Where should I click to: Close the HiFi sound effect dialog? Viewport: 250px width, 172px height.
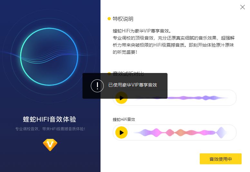coord(242,7)
